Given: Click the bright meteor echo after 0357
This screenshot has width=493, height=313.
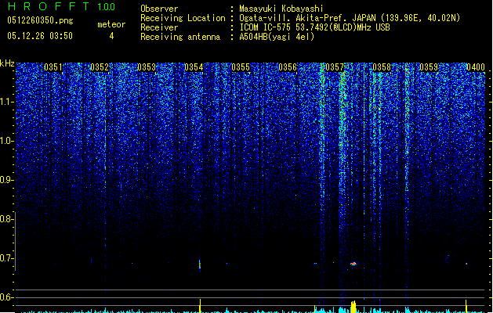Looking at the screenshot, I should coord(353,264).
